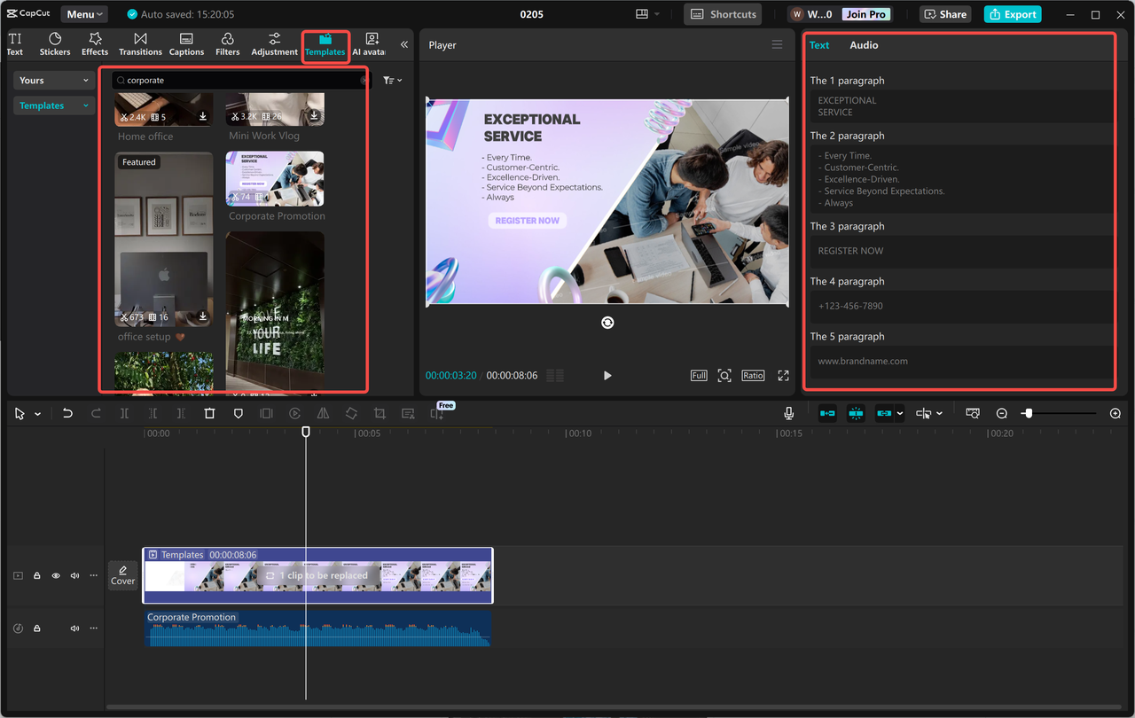Select the Captions tab in the top toolbar
1135x718 pixels.
click(x=186, y=42)
